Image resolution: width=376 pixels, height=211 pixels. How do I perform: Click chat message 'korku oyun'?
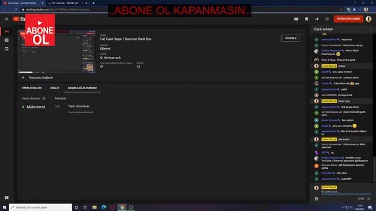coord(344,101)
